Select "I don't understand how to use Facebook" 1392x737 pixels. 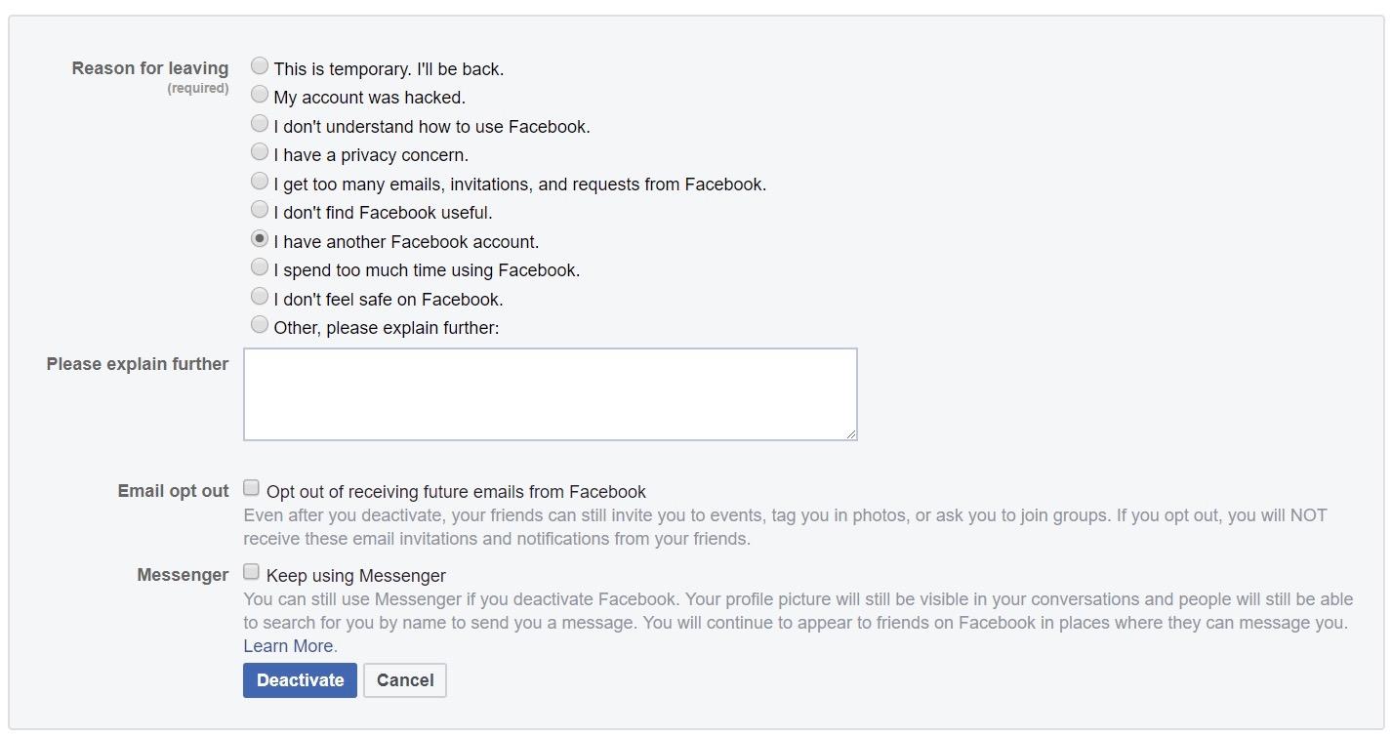tap(260, 124)
